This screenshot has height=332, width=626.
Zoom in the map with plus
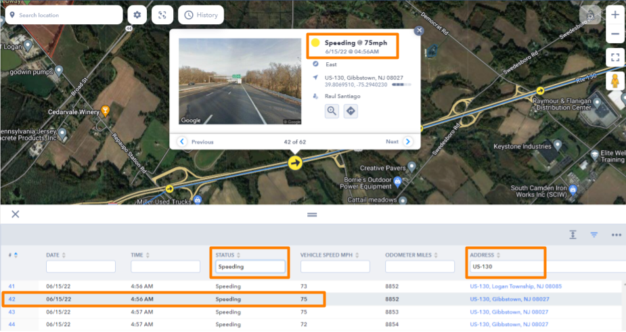point(615,15)
